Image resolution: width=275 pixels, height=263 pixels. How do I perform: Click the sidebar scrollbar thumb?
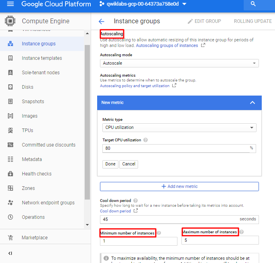87,122
